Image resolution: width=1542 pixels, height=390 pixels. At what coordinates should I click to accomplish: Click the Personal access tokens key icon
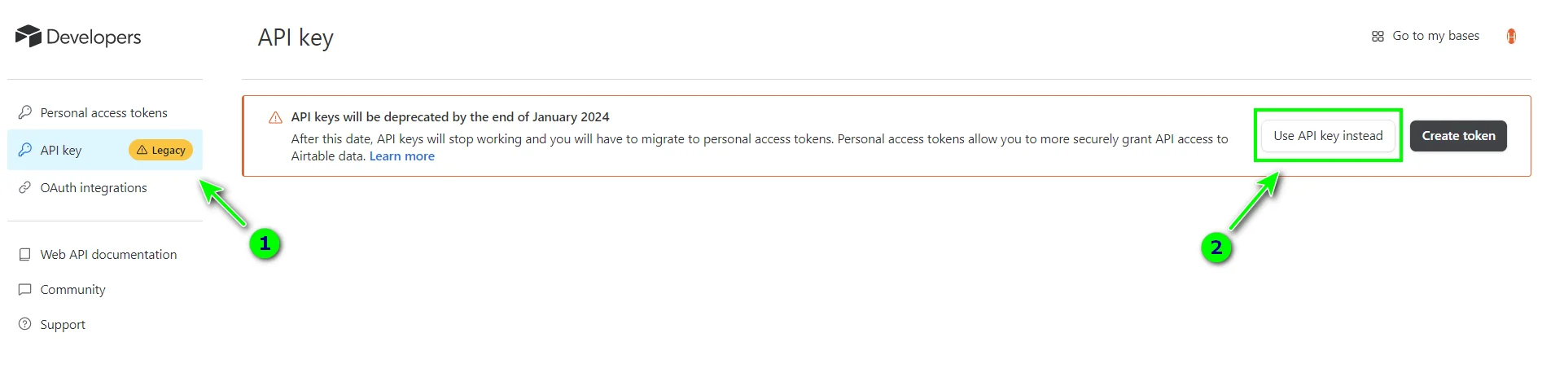click(25, 112)
